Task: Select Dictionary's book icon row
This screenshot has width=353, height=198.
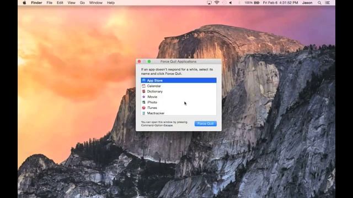Action: (179, 91)
